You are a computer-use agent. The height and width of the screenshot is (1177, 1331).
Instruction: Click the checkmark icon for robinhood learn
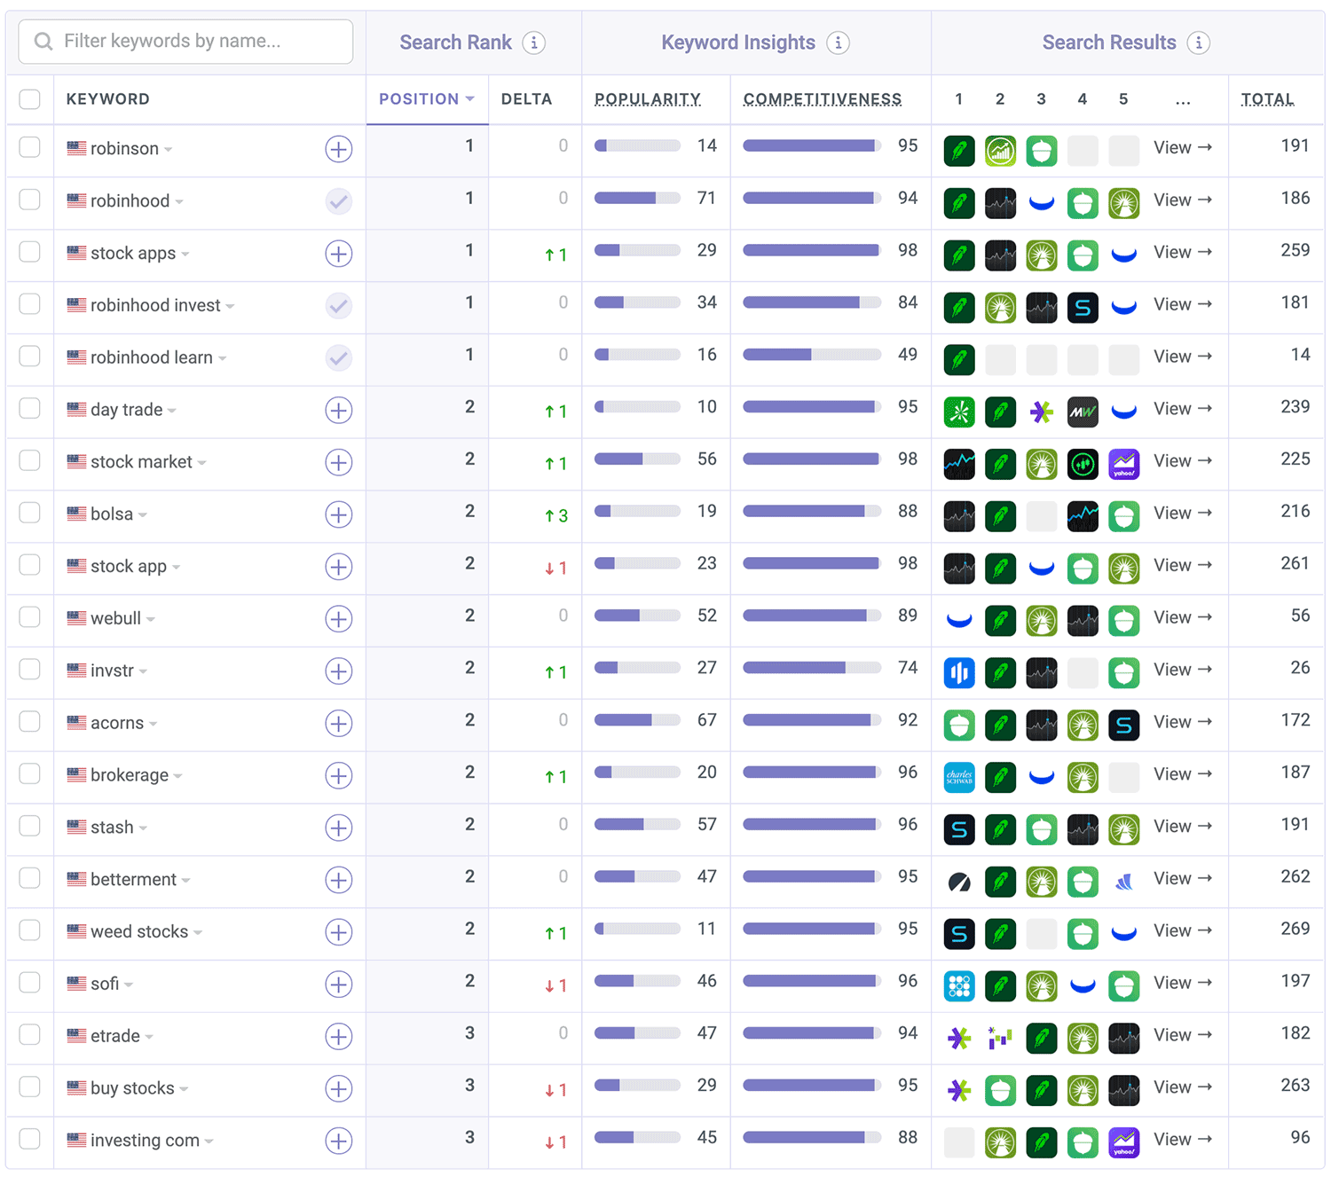tap(338, 358)
